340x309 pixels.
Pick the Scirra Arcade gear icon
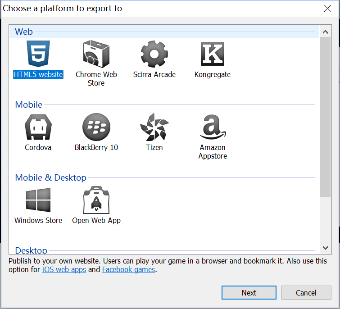point(154,54)
